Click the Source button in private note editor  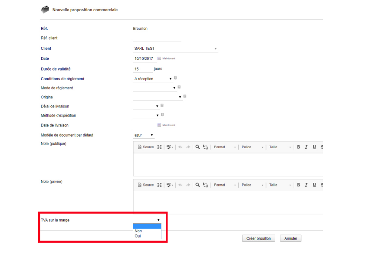[146, 185]
